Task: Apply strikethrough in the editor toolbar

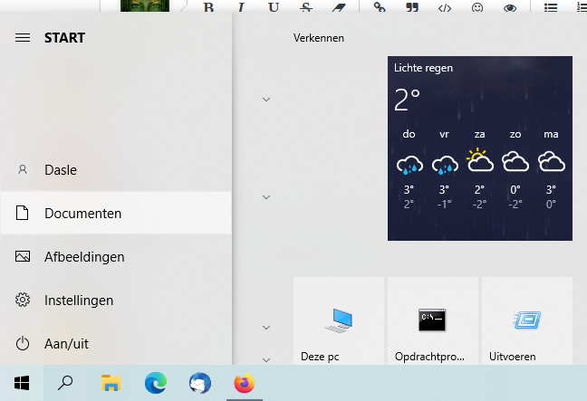Action: click(x=306, y=6)
